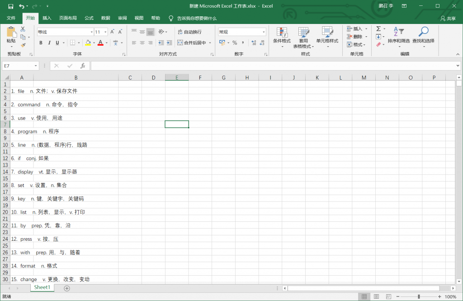Expand the font name dropdown (等线)

pos(91,32)
